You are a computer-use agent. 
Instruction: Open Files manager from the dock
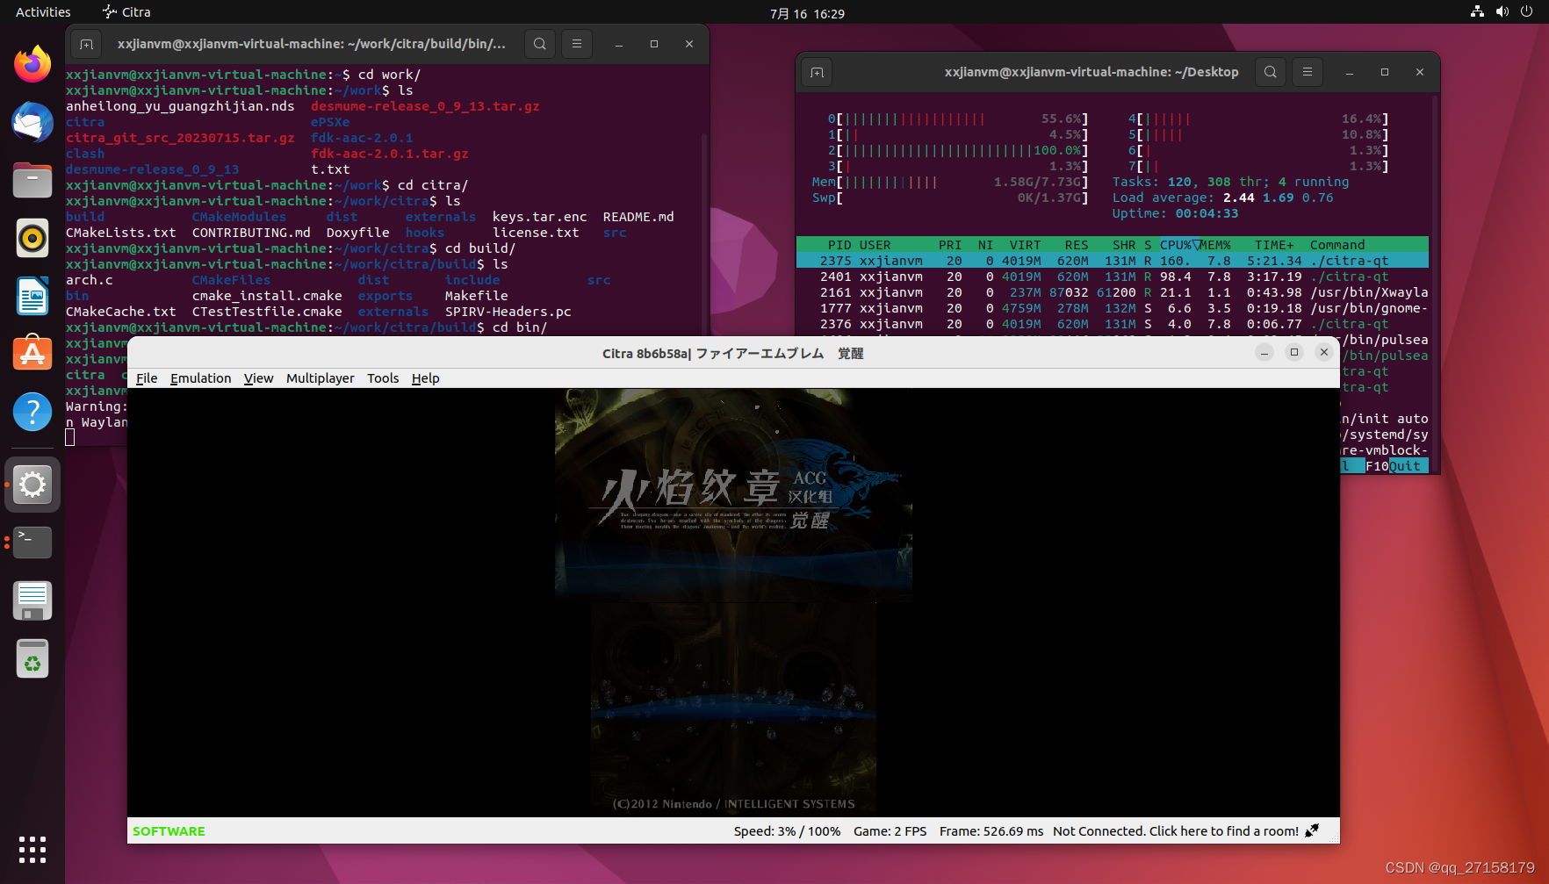pos(32,180)
